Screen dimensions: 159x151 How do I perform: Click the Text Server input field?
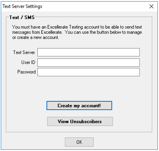[x=89, y=52]
